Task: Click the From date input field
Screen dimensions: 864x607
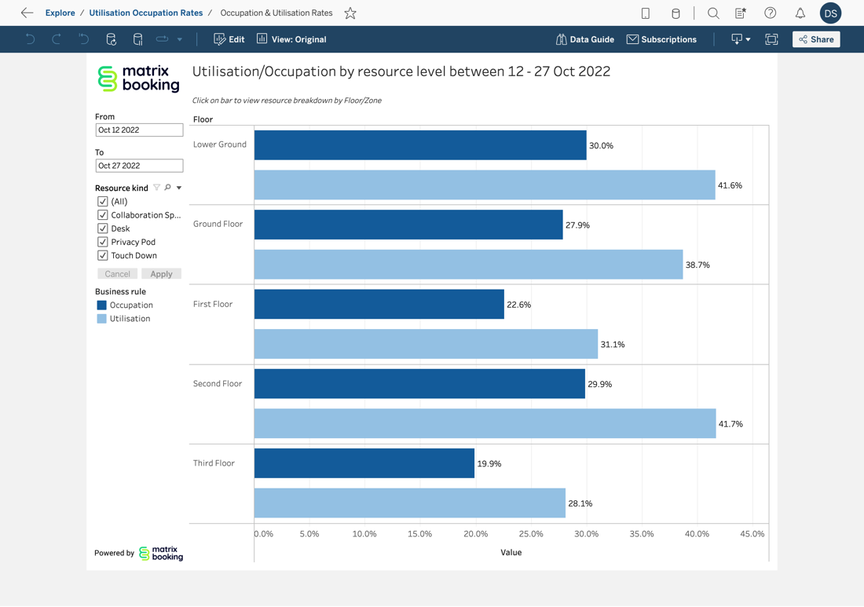Action: 139,130
